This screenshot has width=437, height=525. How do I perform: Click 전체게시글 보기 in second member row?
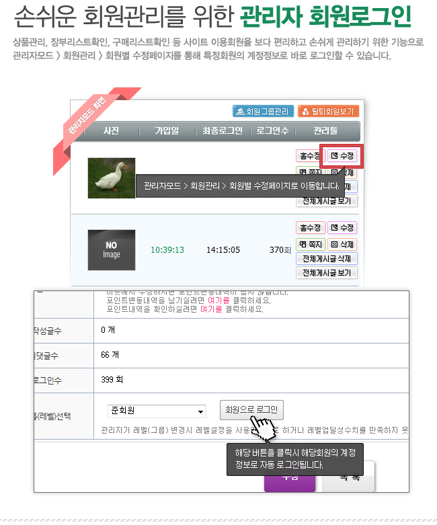pyautogui.click(x=327, y=273)
